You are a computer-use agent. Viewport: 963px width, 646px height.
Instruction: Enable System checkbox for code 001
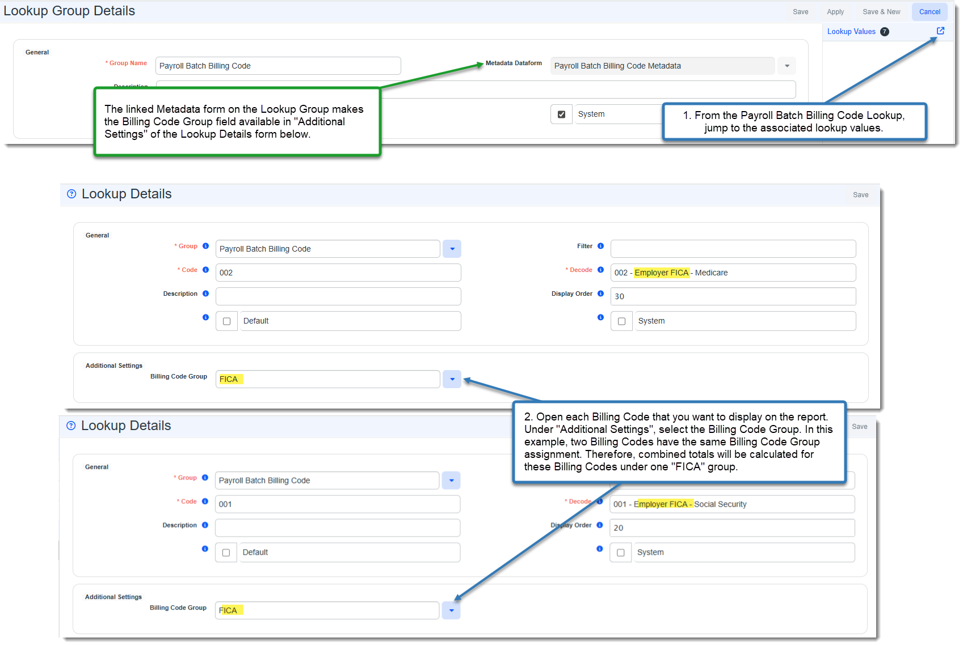coord(620,552)
